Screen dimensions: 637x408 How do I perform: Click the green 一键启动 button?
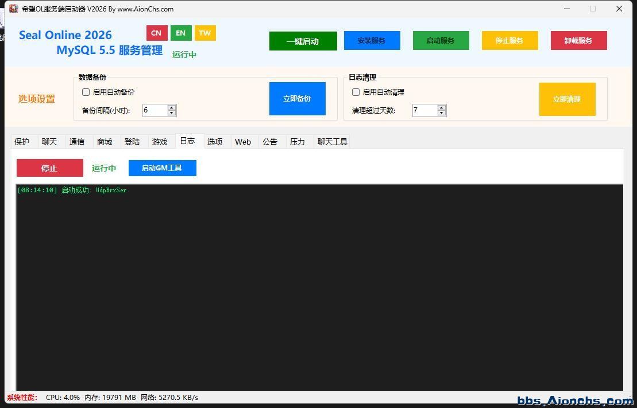[303, 41]
